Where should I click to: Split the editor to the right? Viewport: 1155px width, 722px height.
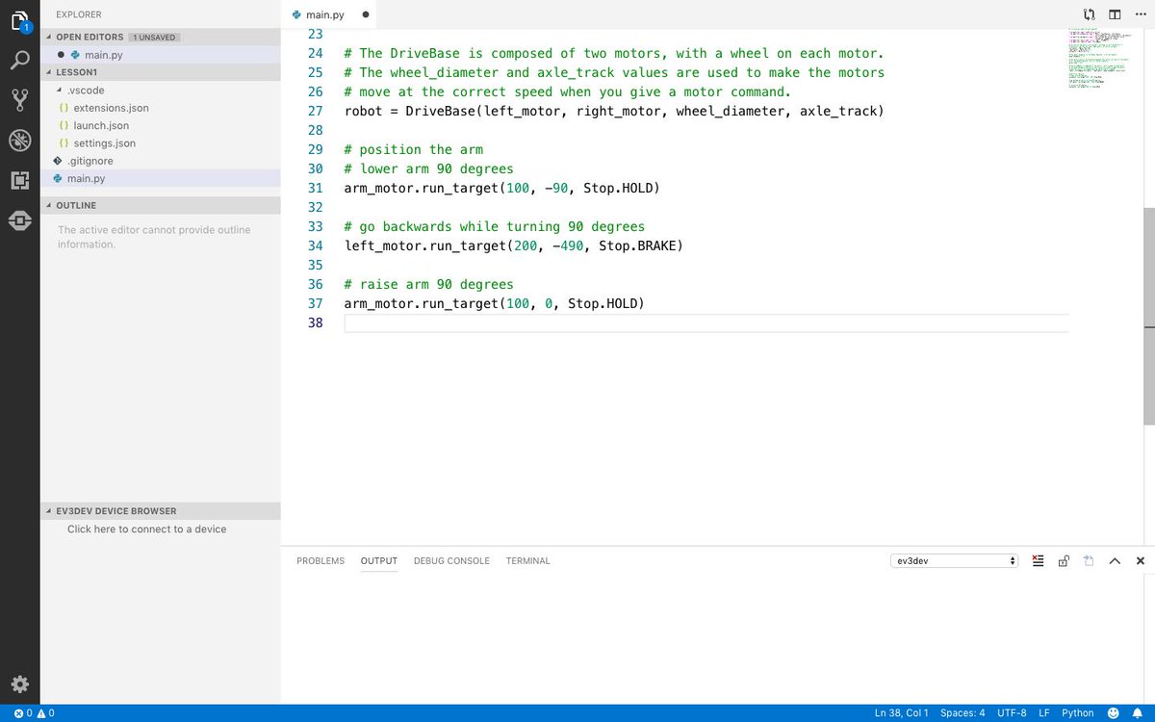[x=1115, y=14]
